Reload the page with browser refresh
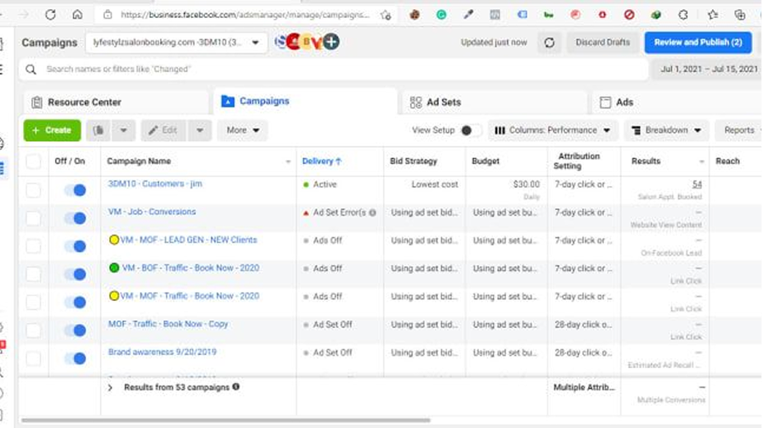The width and height of the screenshot is (762, 428). [x=51, y=15]
